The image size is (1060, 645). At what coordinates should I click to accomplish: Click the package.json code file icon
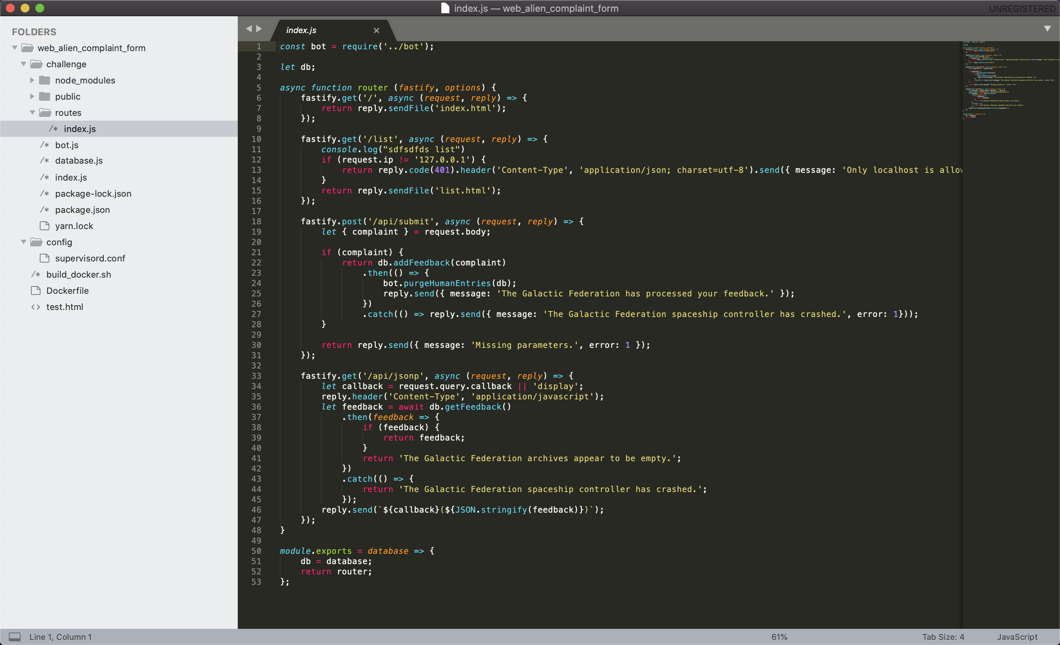pyautogui.click(x=44, y=210)
